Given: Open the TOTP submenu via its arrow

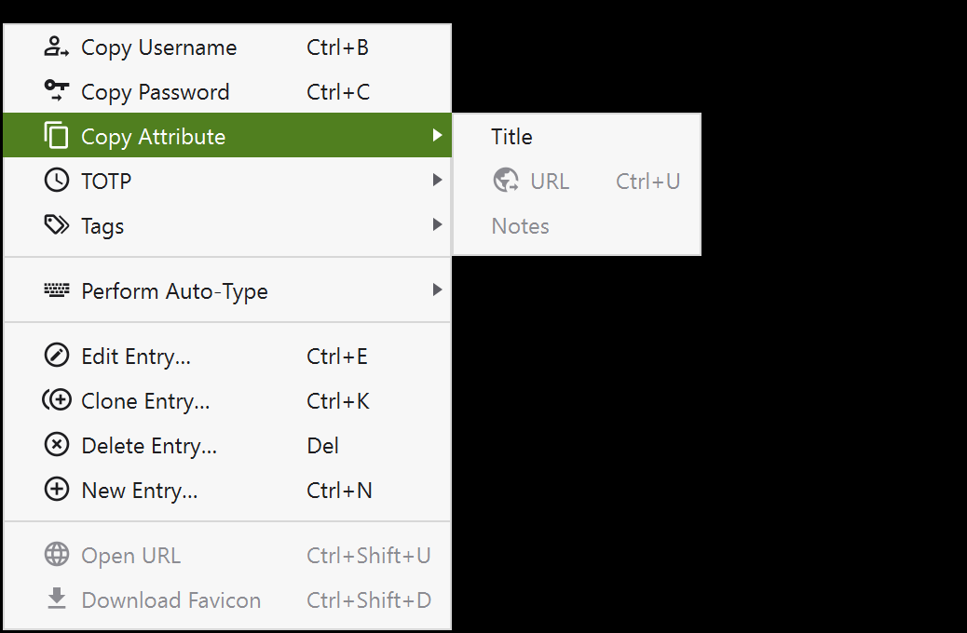Looking at the screenshot, I should pyautogui.click(x=438, y=180).
